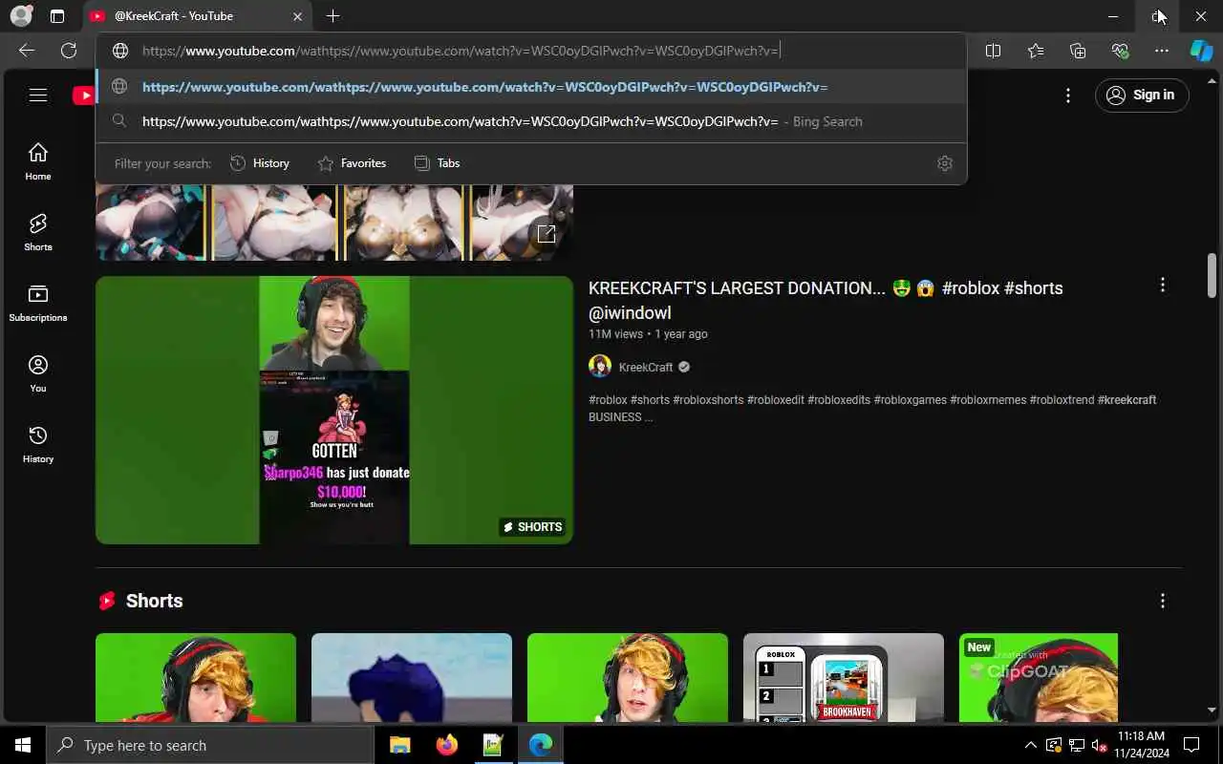
Task: Open Windows notification center
Action: [x=1191, y=745]
